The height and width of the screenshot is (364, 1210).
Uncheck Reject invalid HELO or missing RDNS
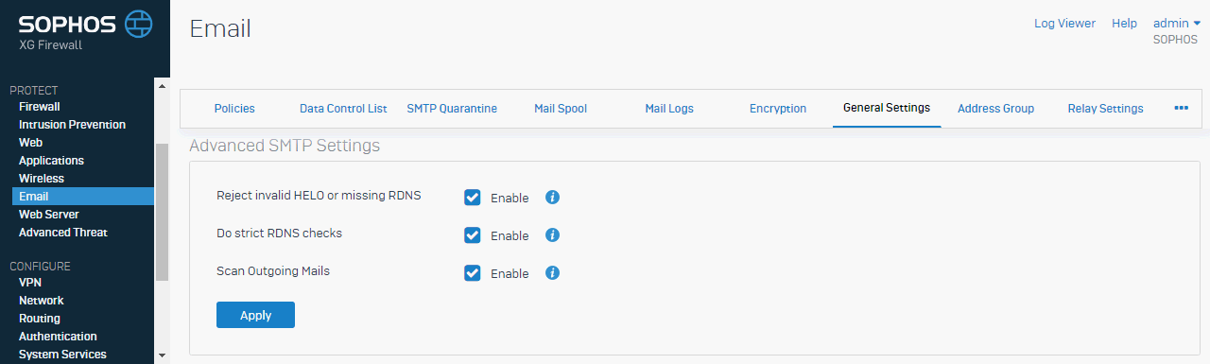click(x=473, y=198)
